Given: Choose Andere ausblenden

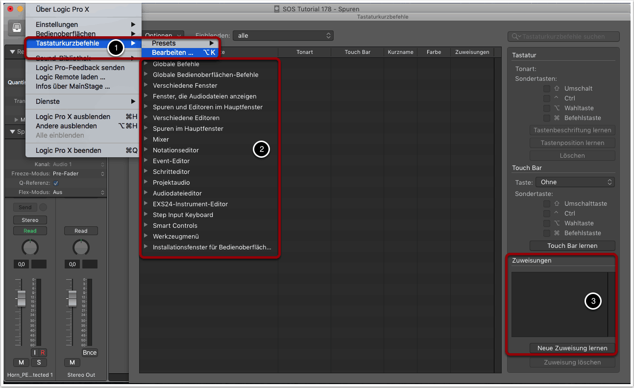Looking at the screenshot, I should [x=84, y=126].
